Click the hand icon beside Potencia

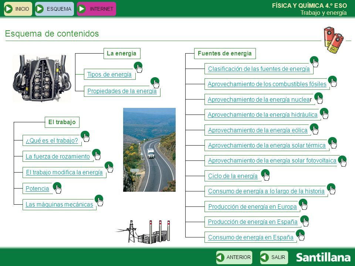click(x=57, y=188)
